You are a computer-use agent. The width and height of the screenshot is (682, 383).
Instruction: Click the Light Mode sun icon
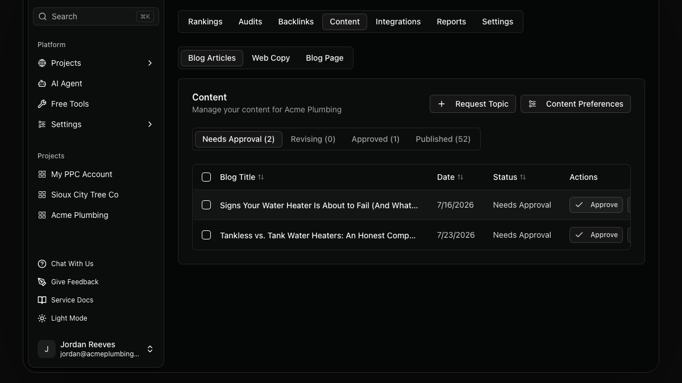tap(42, 318)
